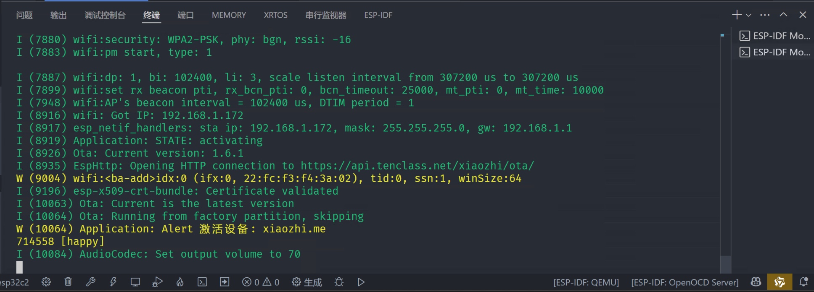
Task: Click the Copilot icon in status bar
Action: pos(756,282)
